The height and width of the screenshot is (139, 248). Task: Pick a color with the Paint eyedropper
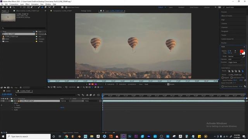coord(244,56)
